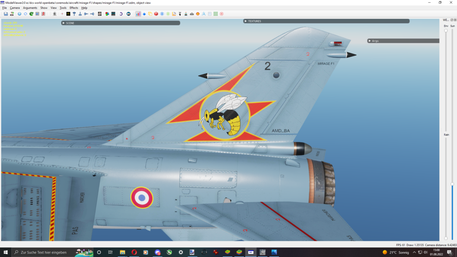Viewport: 457px width, 257px height.
Task: Click the Env slider handle at top
Action: point(446,30)
